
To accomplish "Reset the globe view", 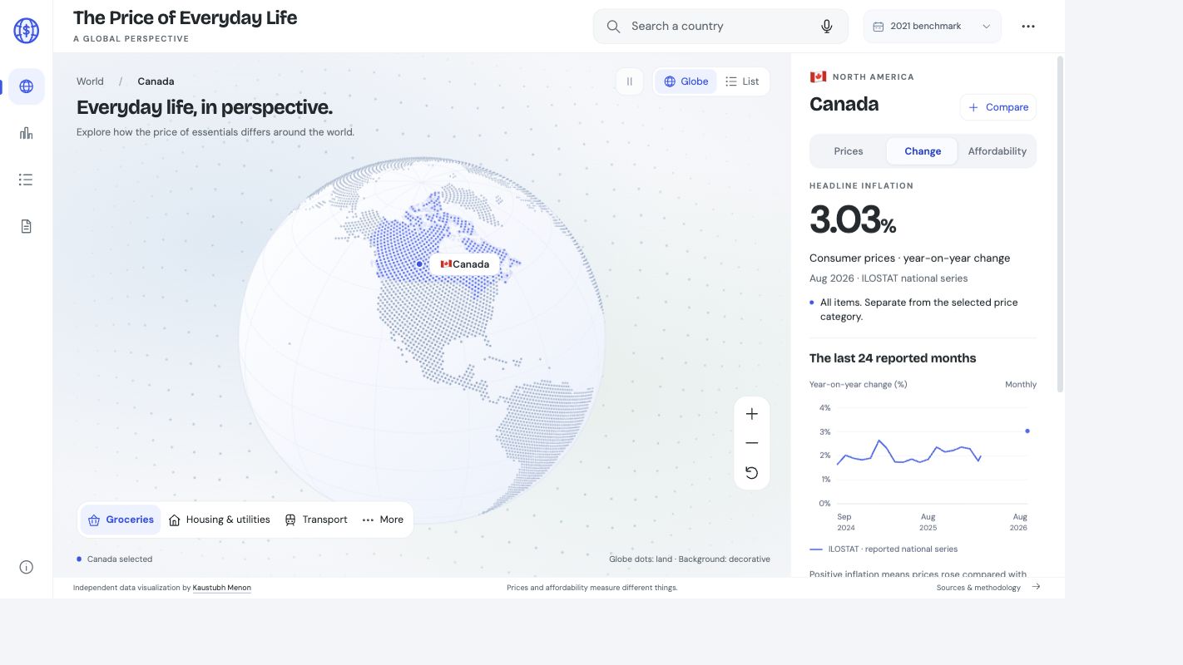I will tap(752, 473).
